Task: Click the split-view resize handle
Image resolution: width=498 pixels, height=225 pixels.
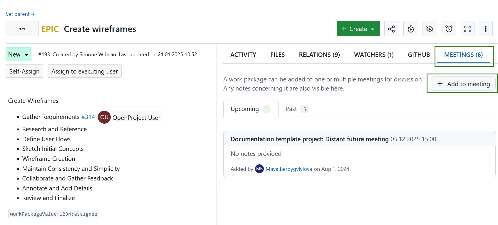Action: [219, 183]
